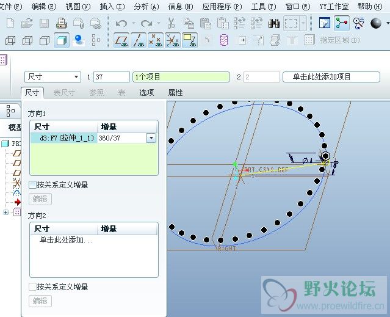This screenshot has width=390, height=317.
Task: Click direction 1 编辑 button
Action: click(x=40, y=199)
